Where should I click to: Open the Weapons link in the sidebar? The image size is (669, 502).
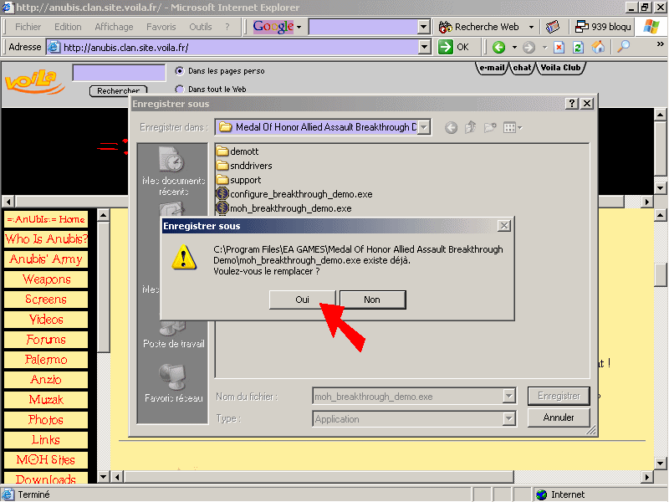click(46, 279)
